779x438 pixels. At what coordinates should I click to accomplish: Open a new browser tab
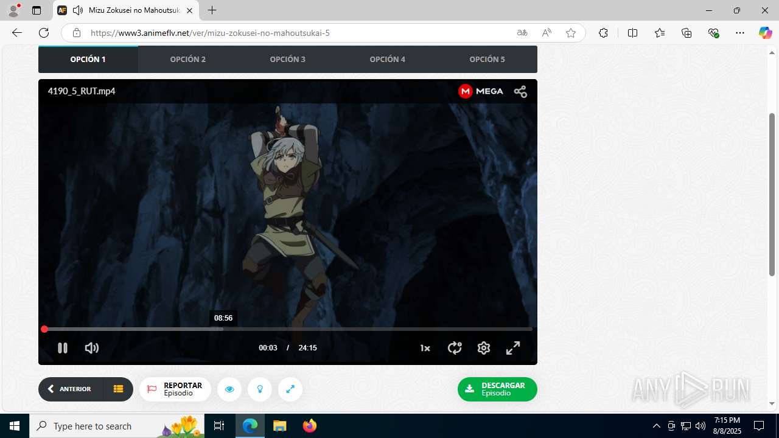[x=212, y=10]
